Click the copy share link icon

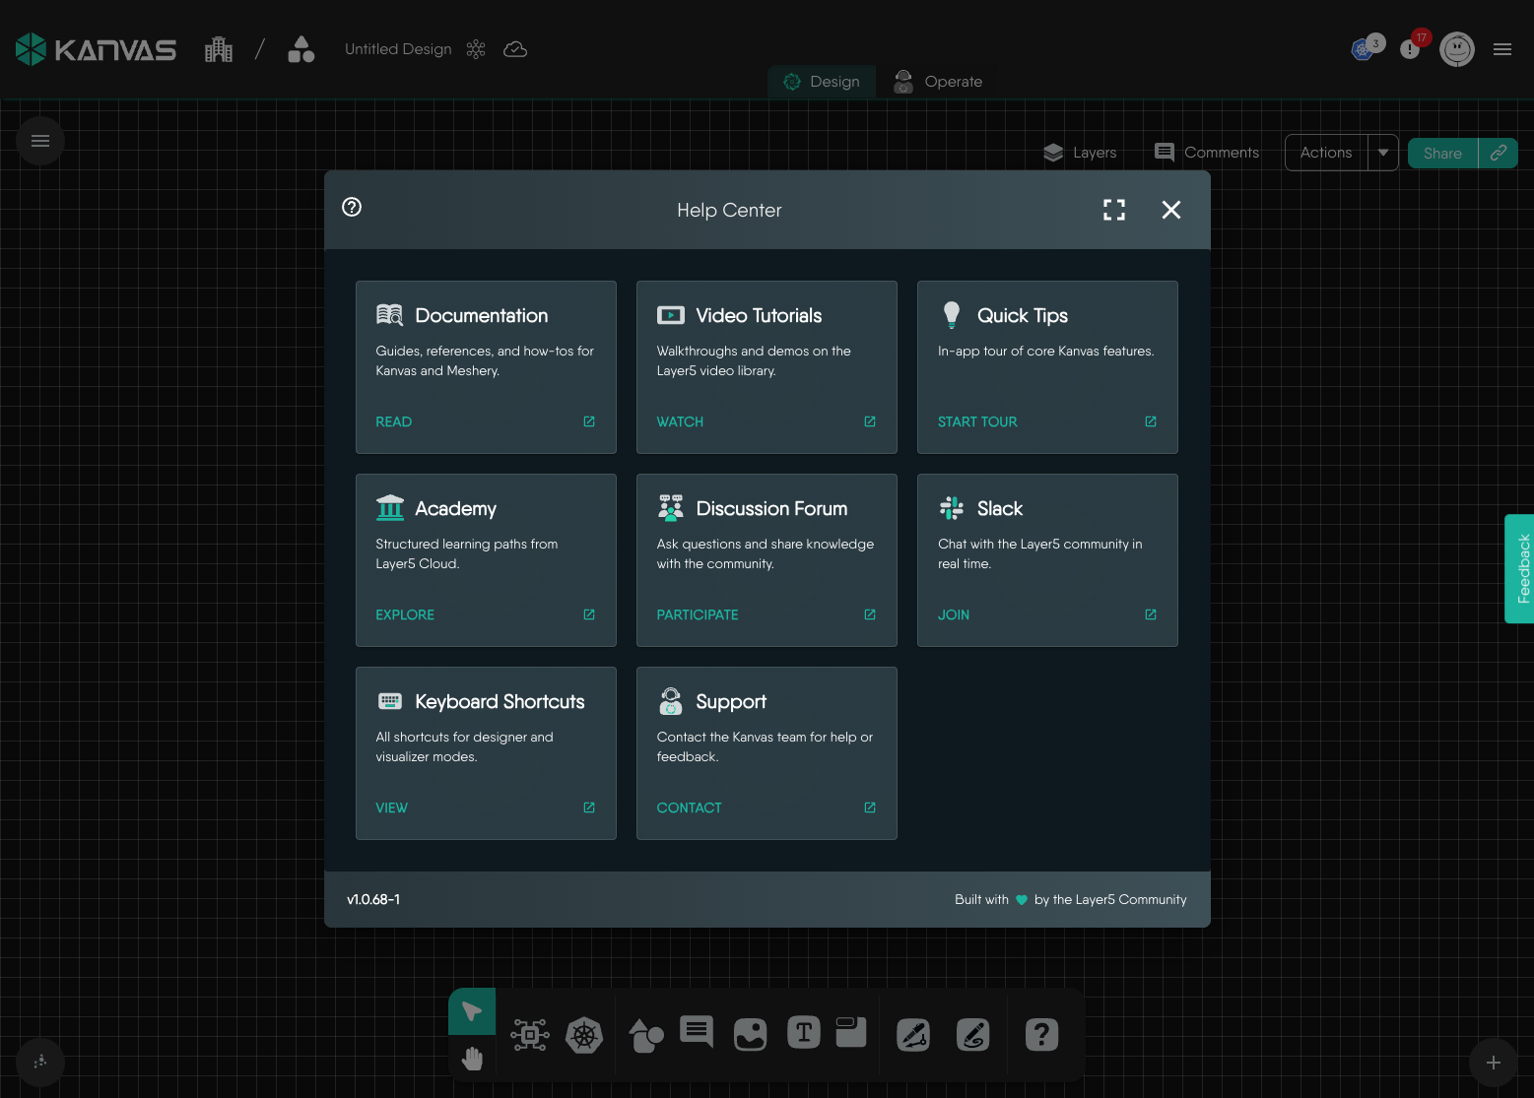click(x=1499, y=153)
